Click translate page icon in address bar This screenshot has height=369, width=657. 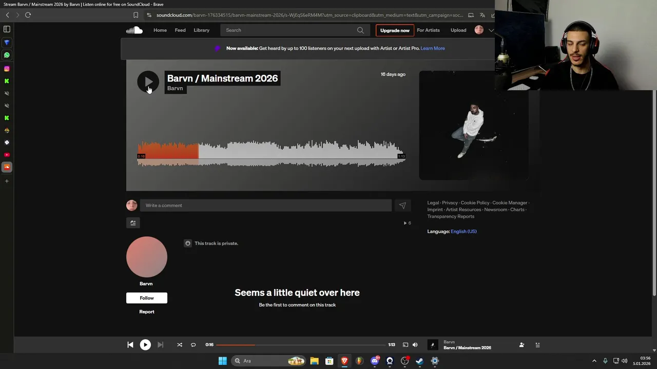(482, 15)
